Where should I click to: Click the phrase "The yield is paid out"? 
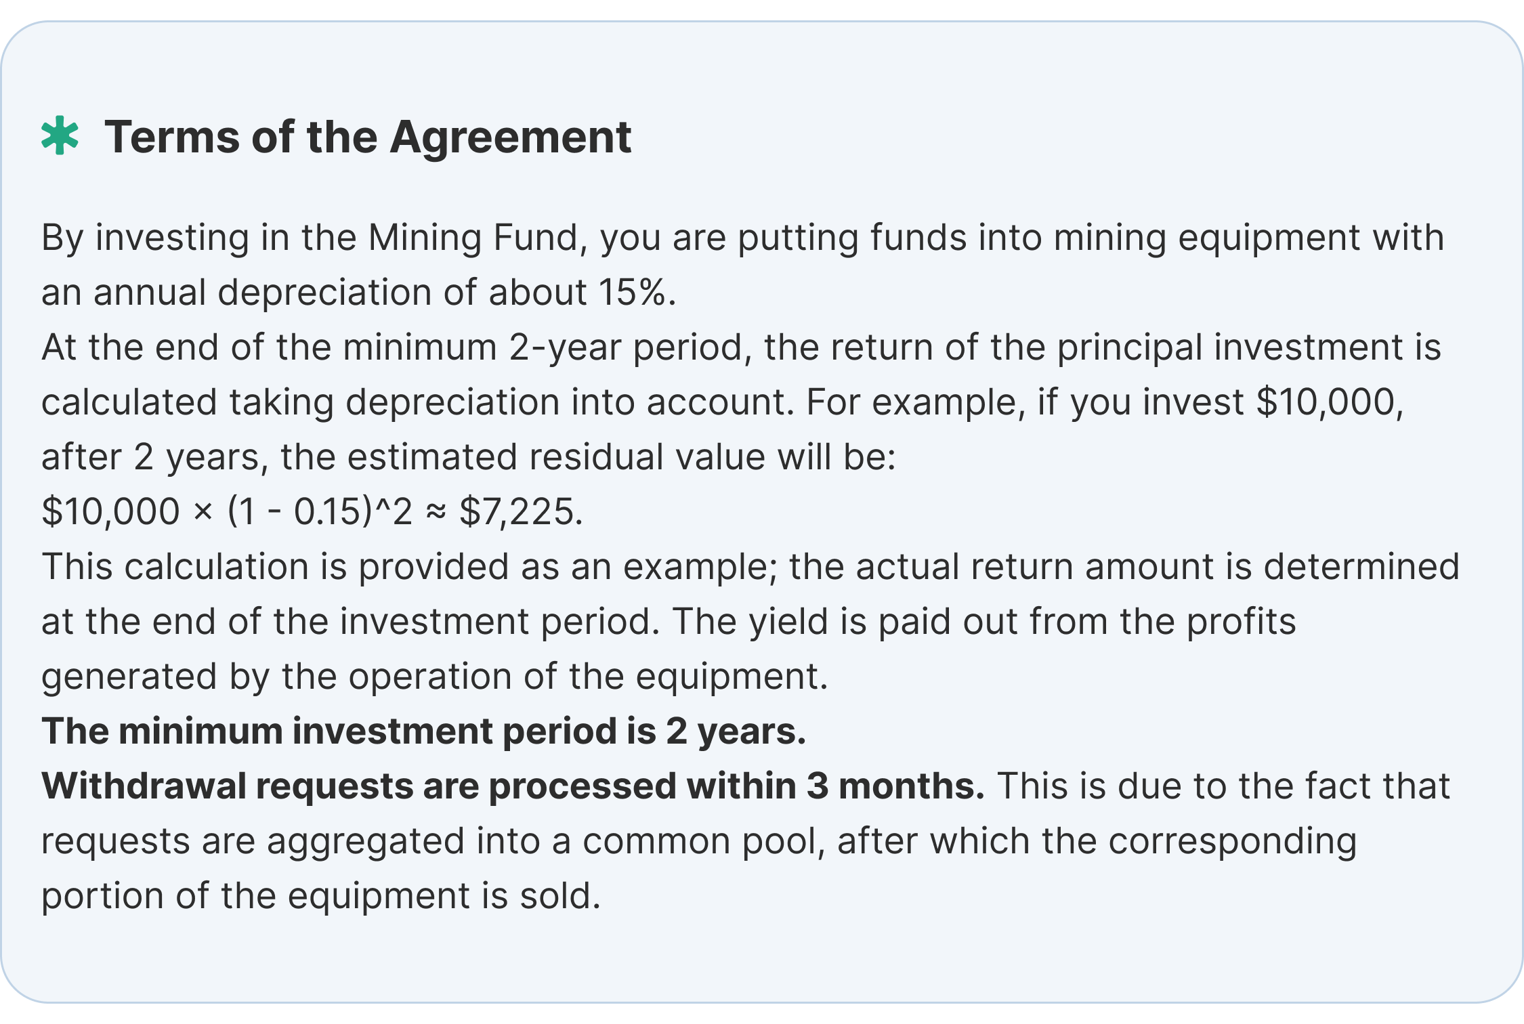pos(846,622)
